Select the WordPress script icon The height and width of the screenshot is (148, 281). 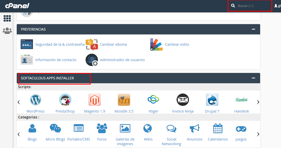tap(36, 100)
